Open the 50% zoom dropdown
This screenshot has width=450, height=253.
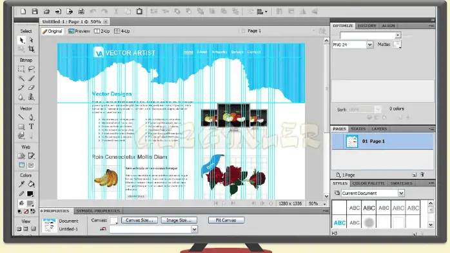324,203
